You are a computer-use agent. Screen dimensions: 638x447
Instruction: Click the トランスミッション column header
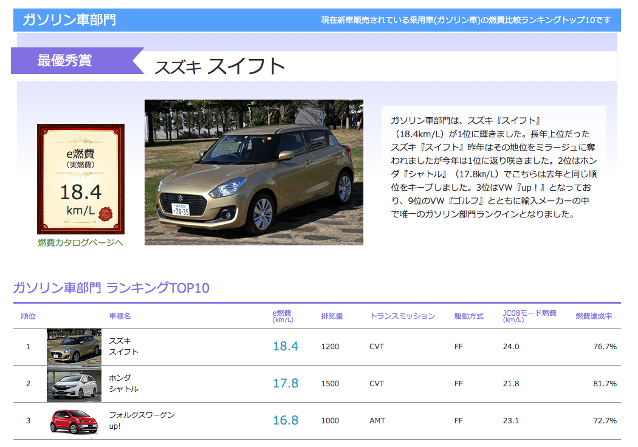(x=402, y=316)
